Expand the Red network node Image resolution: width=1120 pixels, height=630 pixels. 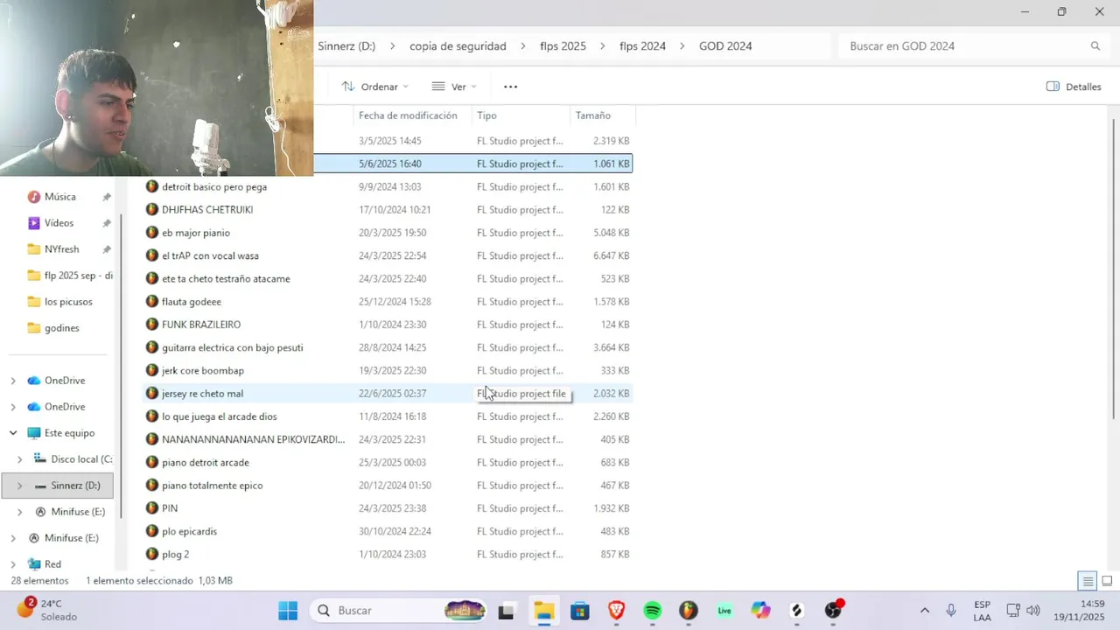(13, 564)
